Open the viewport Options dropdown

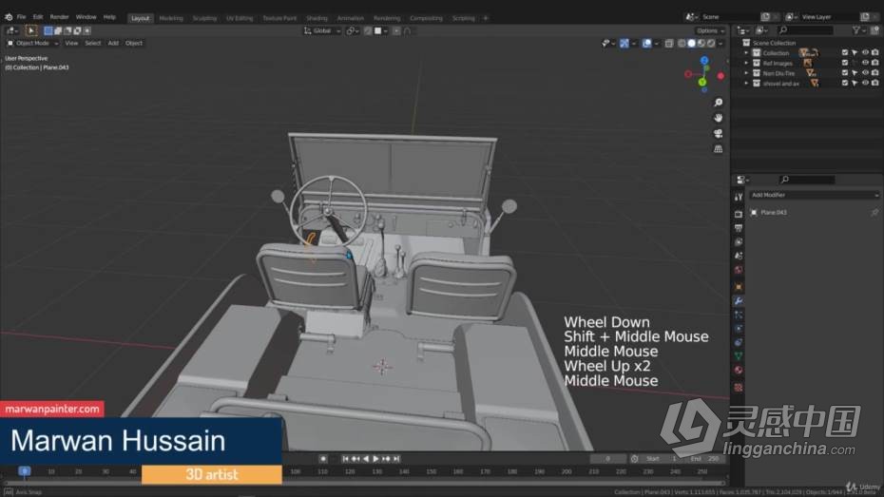pyautogui.click(x=709, y=31)
